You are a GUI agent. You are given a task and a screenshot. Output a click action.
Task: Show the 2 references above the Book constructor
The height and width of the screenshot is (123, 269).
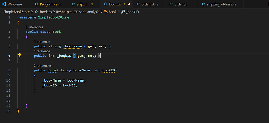(43, 65)
